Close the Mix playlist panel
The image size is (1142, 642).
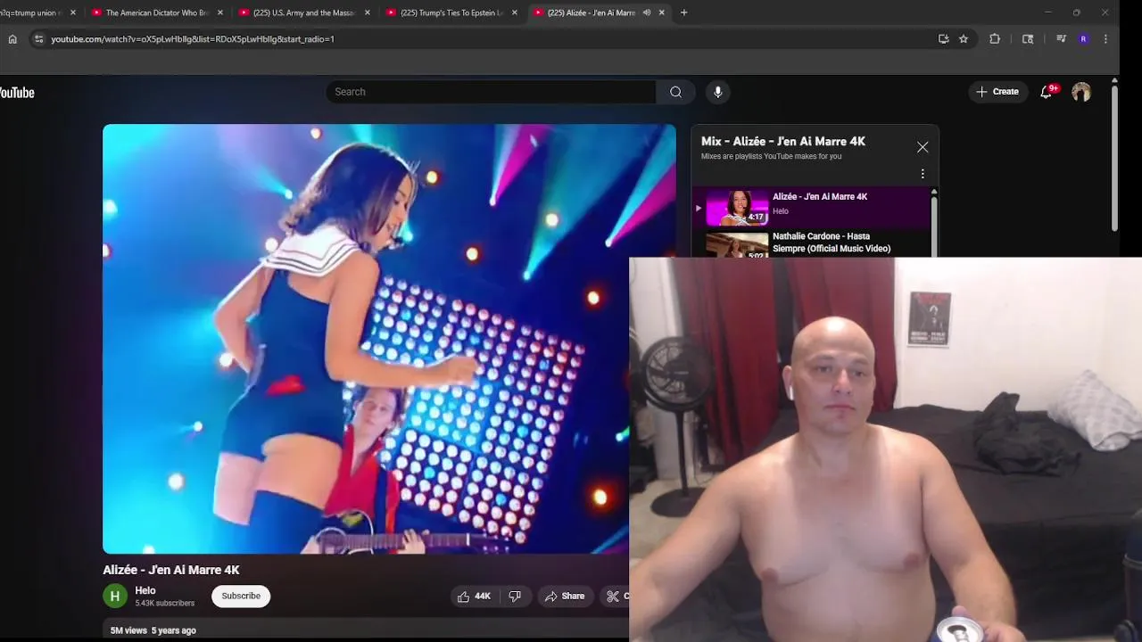(x=923, y=147)
